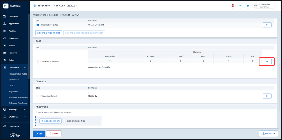The height and width of the screenshot is (140, 282).
Task: Uncheck the Checklists Selected checkbox
Action: click(38, 25)
